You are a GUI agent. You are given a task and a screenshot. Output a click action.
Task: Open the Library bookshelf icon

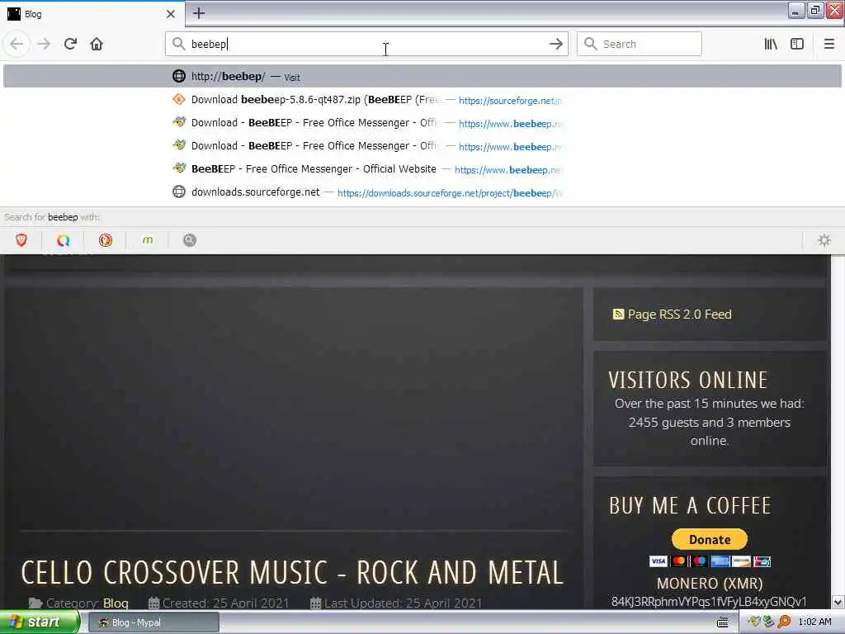click(x=771, y=44)
